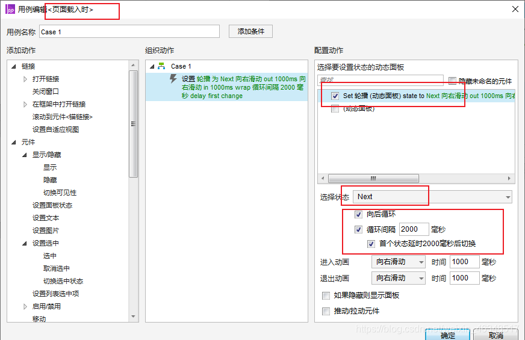Collapse the 元件 tree group
This screenshot has height=340, width=525.
(14, 142)
